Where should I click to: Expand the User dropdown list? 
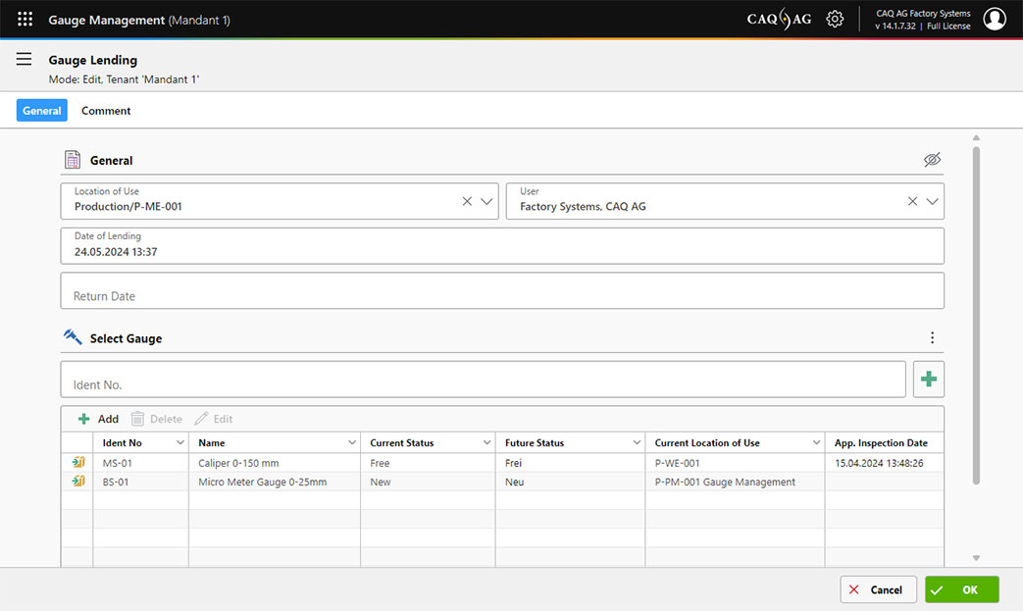932,201
